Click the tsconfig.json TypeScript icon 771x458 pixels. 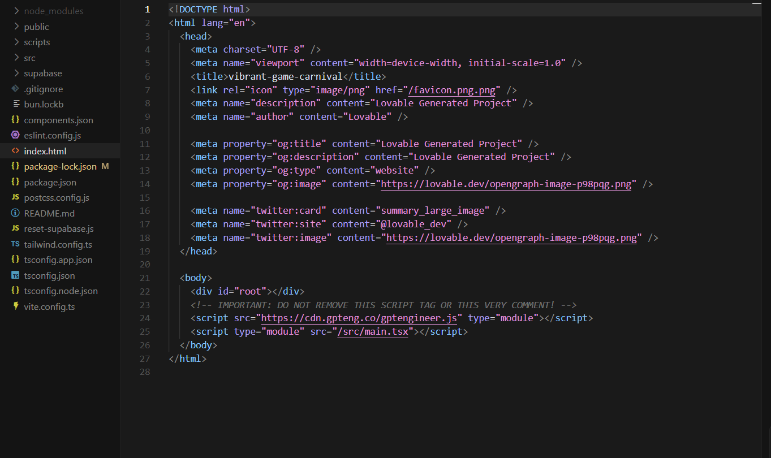coord(15,275)
